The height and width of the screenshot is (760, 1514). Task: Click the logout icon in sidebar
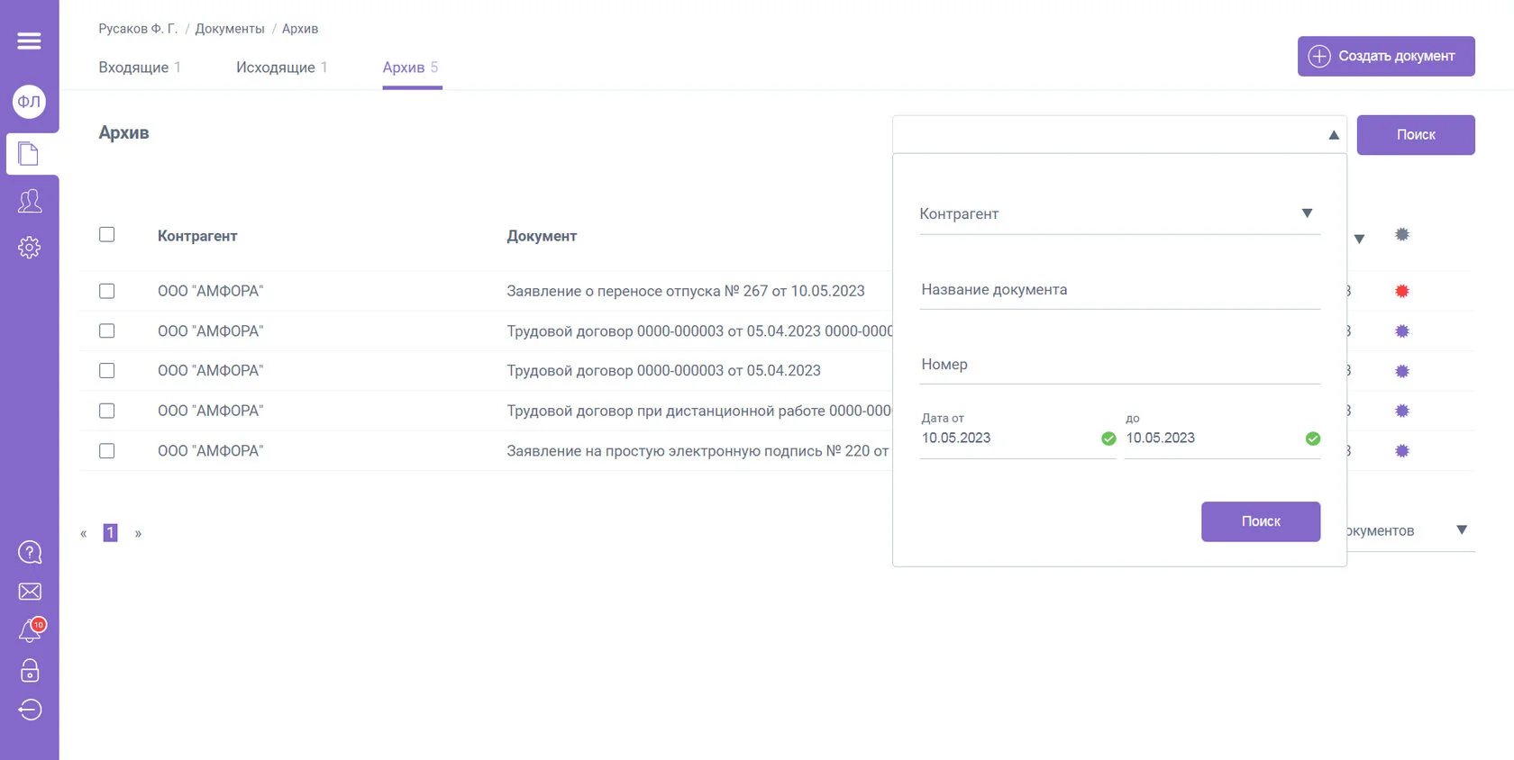(29, 710)
